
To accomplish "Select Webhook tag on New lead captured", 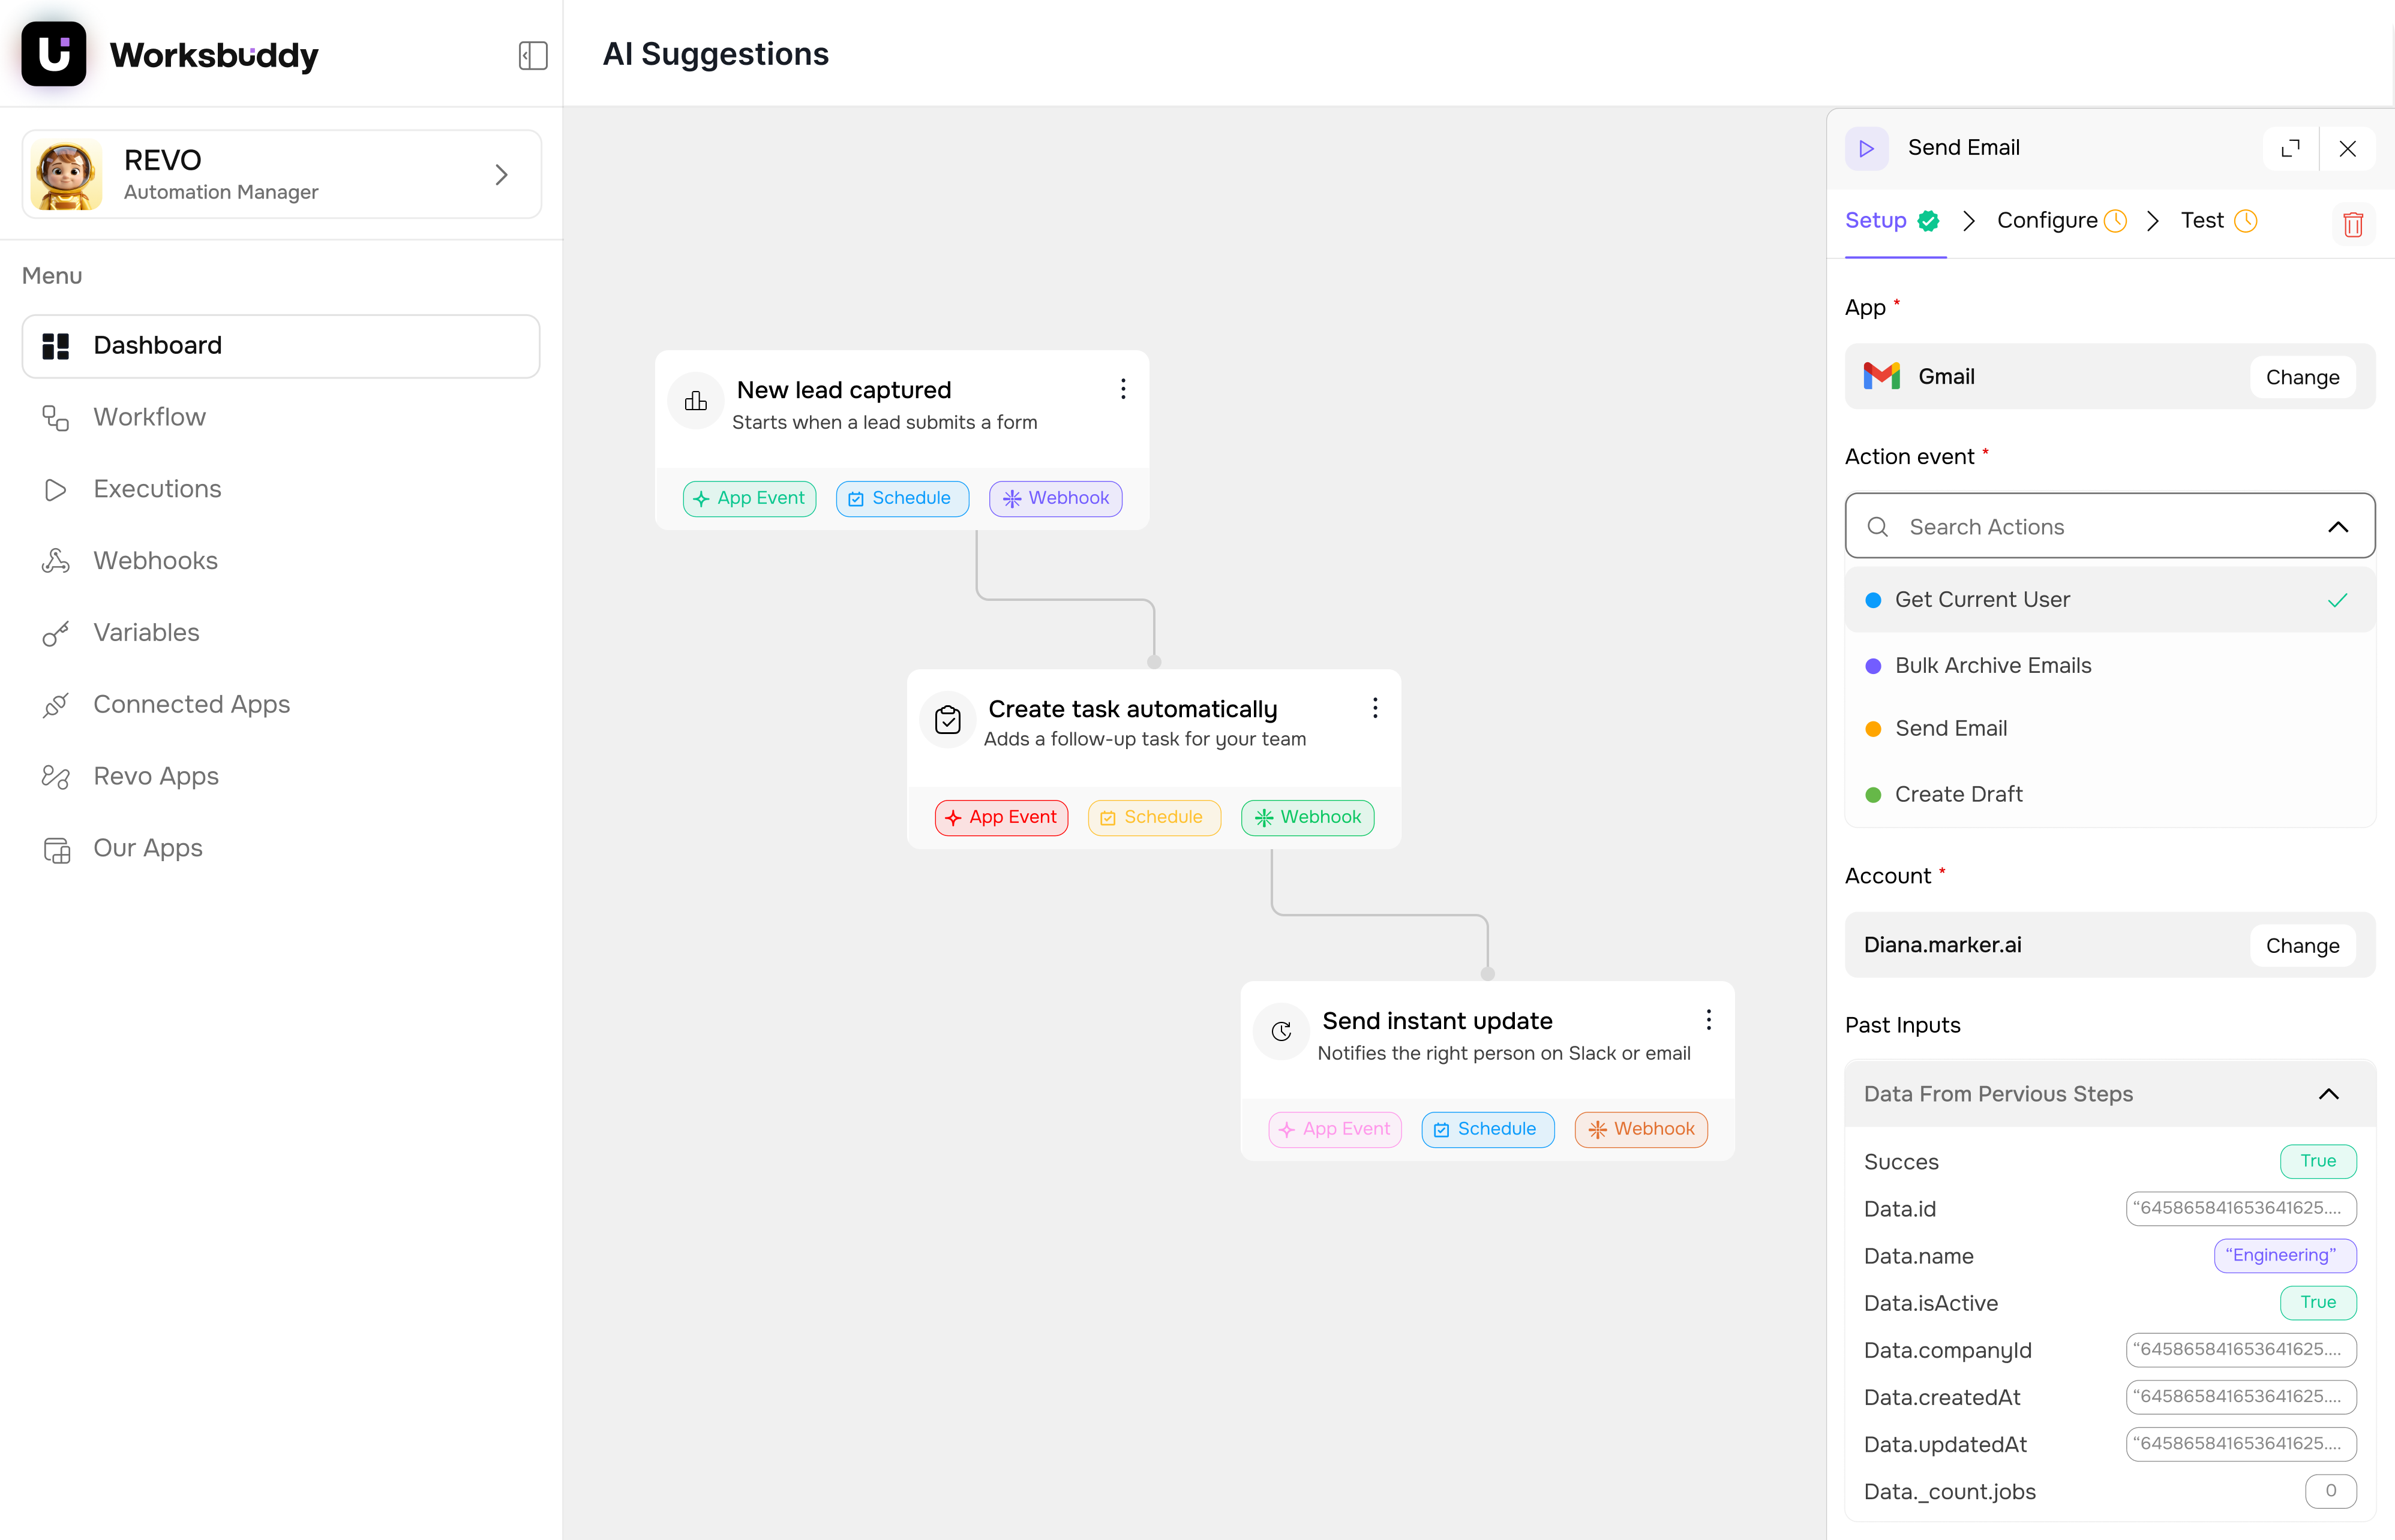I will [x=1057, y=499].
